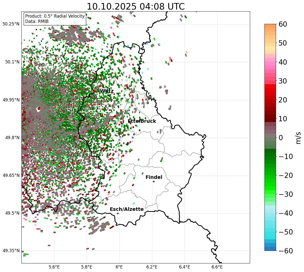Click the −10 colorbar tick label
Viewport: 304px width, 272px height.
point(286,157)
